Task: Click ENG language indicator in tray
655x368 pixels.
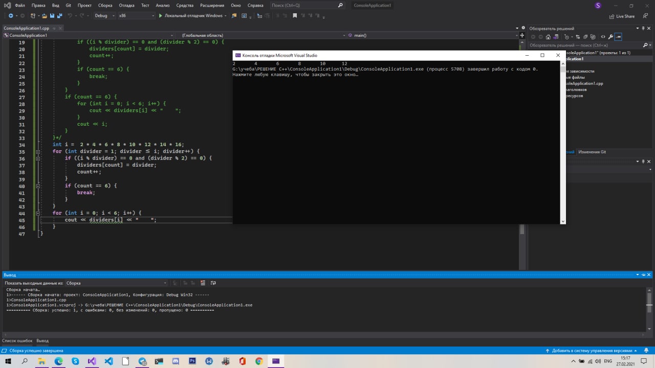Action: click(608, 361)
